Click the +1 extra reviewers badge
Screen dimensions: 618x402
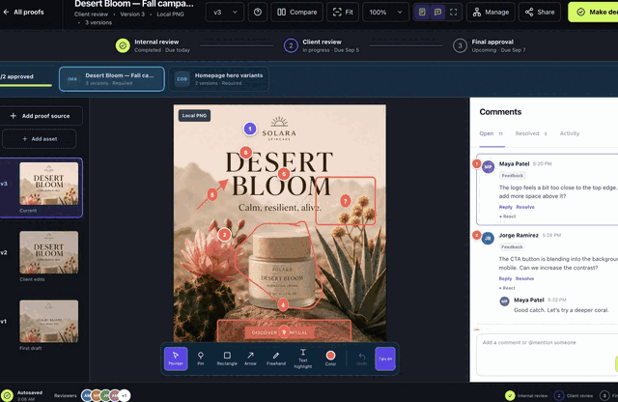(x=125, y=395)
